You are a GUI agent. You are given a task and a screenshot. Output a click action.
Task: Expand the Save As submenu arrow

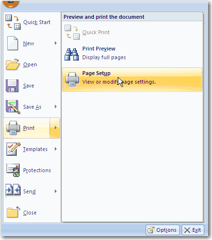(56, 107)
